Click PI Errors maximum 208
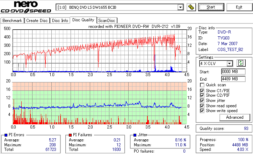The image size is (253, 154). (53, 145)
